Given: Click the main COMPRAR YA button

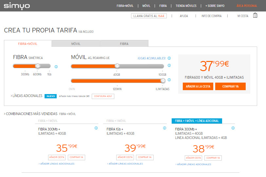Looking at the screenshot, I should (x=230, y=87).
